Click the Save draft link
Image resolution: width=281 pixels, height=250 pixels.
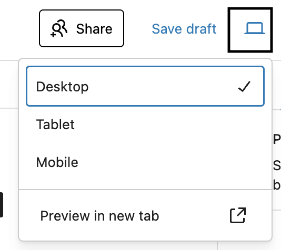coord(184,29)
